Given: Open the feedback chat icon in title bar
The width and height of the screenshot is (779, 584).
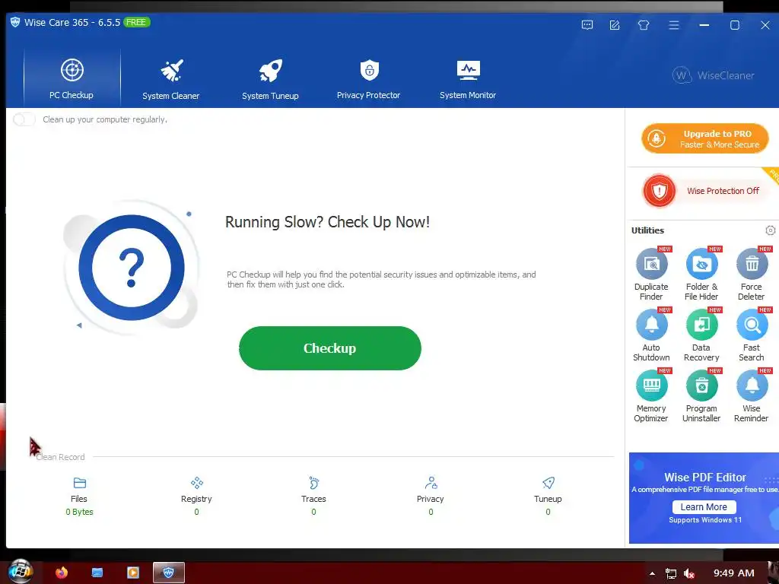Looking at the screenshot, I should pyautogui.click(x=587, y=25).
